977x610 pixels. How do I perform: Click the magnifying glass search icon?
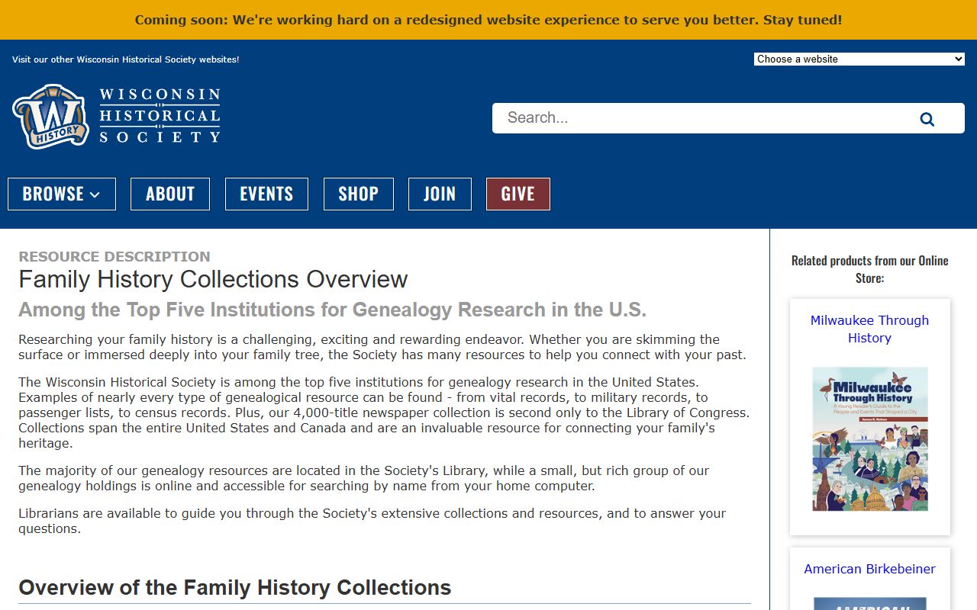[927, 119]
